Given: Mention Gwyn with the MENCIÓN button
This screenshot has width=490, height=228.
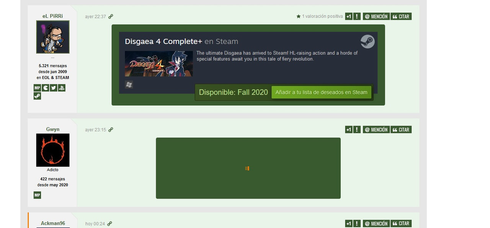Looking at the screenshot, I should tap(376, 129).
